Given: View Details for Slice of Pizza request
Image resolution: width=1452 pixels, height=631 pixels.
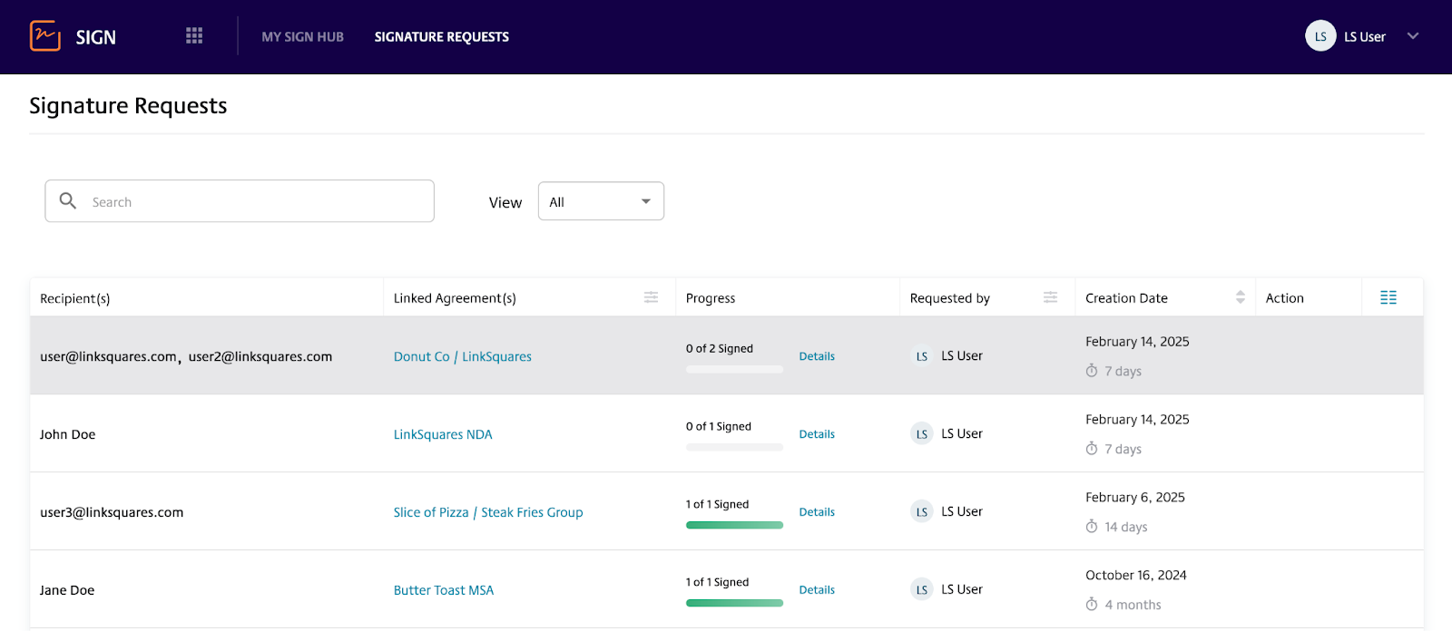Looking at the screenshot, I should [x=817, y=512].
